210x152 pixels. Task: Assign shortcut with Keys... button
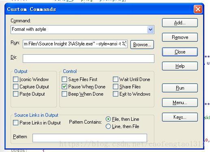tap(180, 117)
